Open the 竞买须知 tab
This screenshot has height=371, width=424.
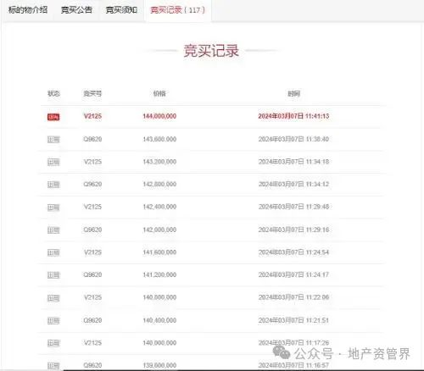(x=121, y=10)
